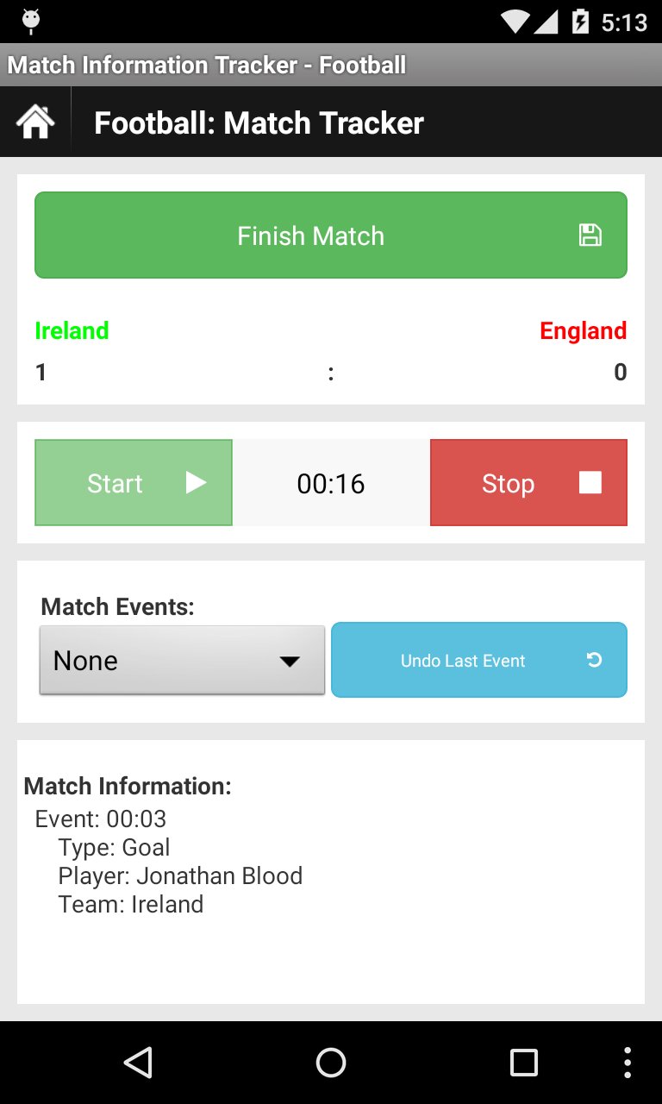The width and height of the screenshot is (662, 1104).
Task: Click the save icon on Finish Match
Action: (589, 234)
